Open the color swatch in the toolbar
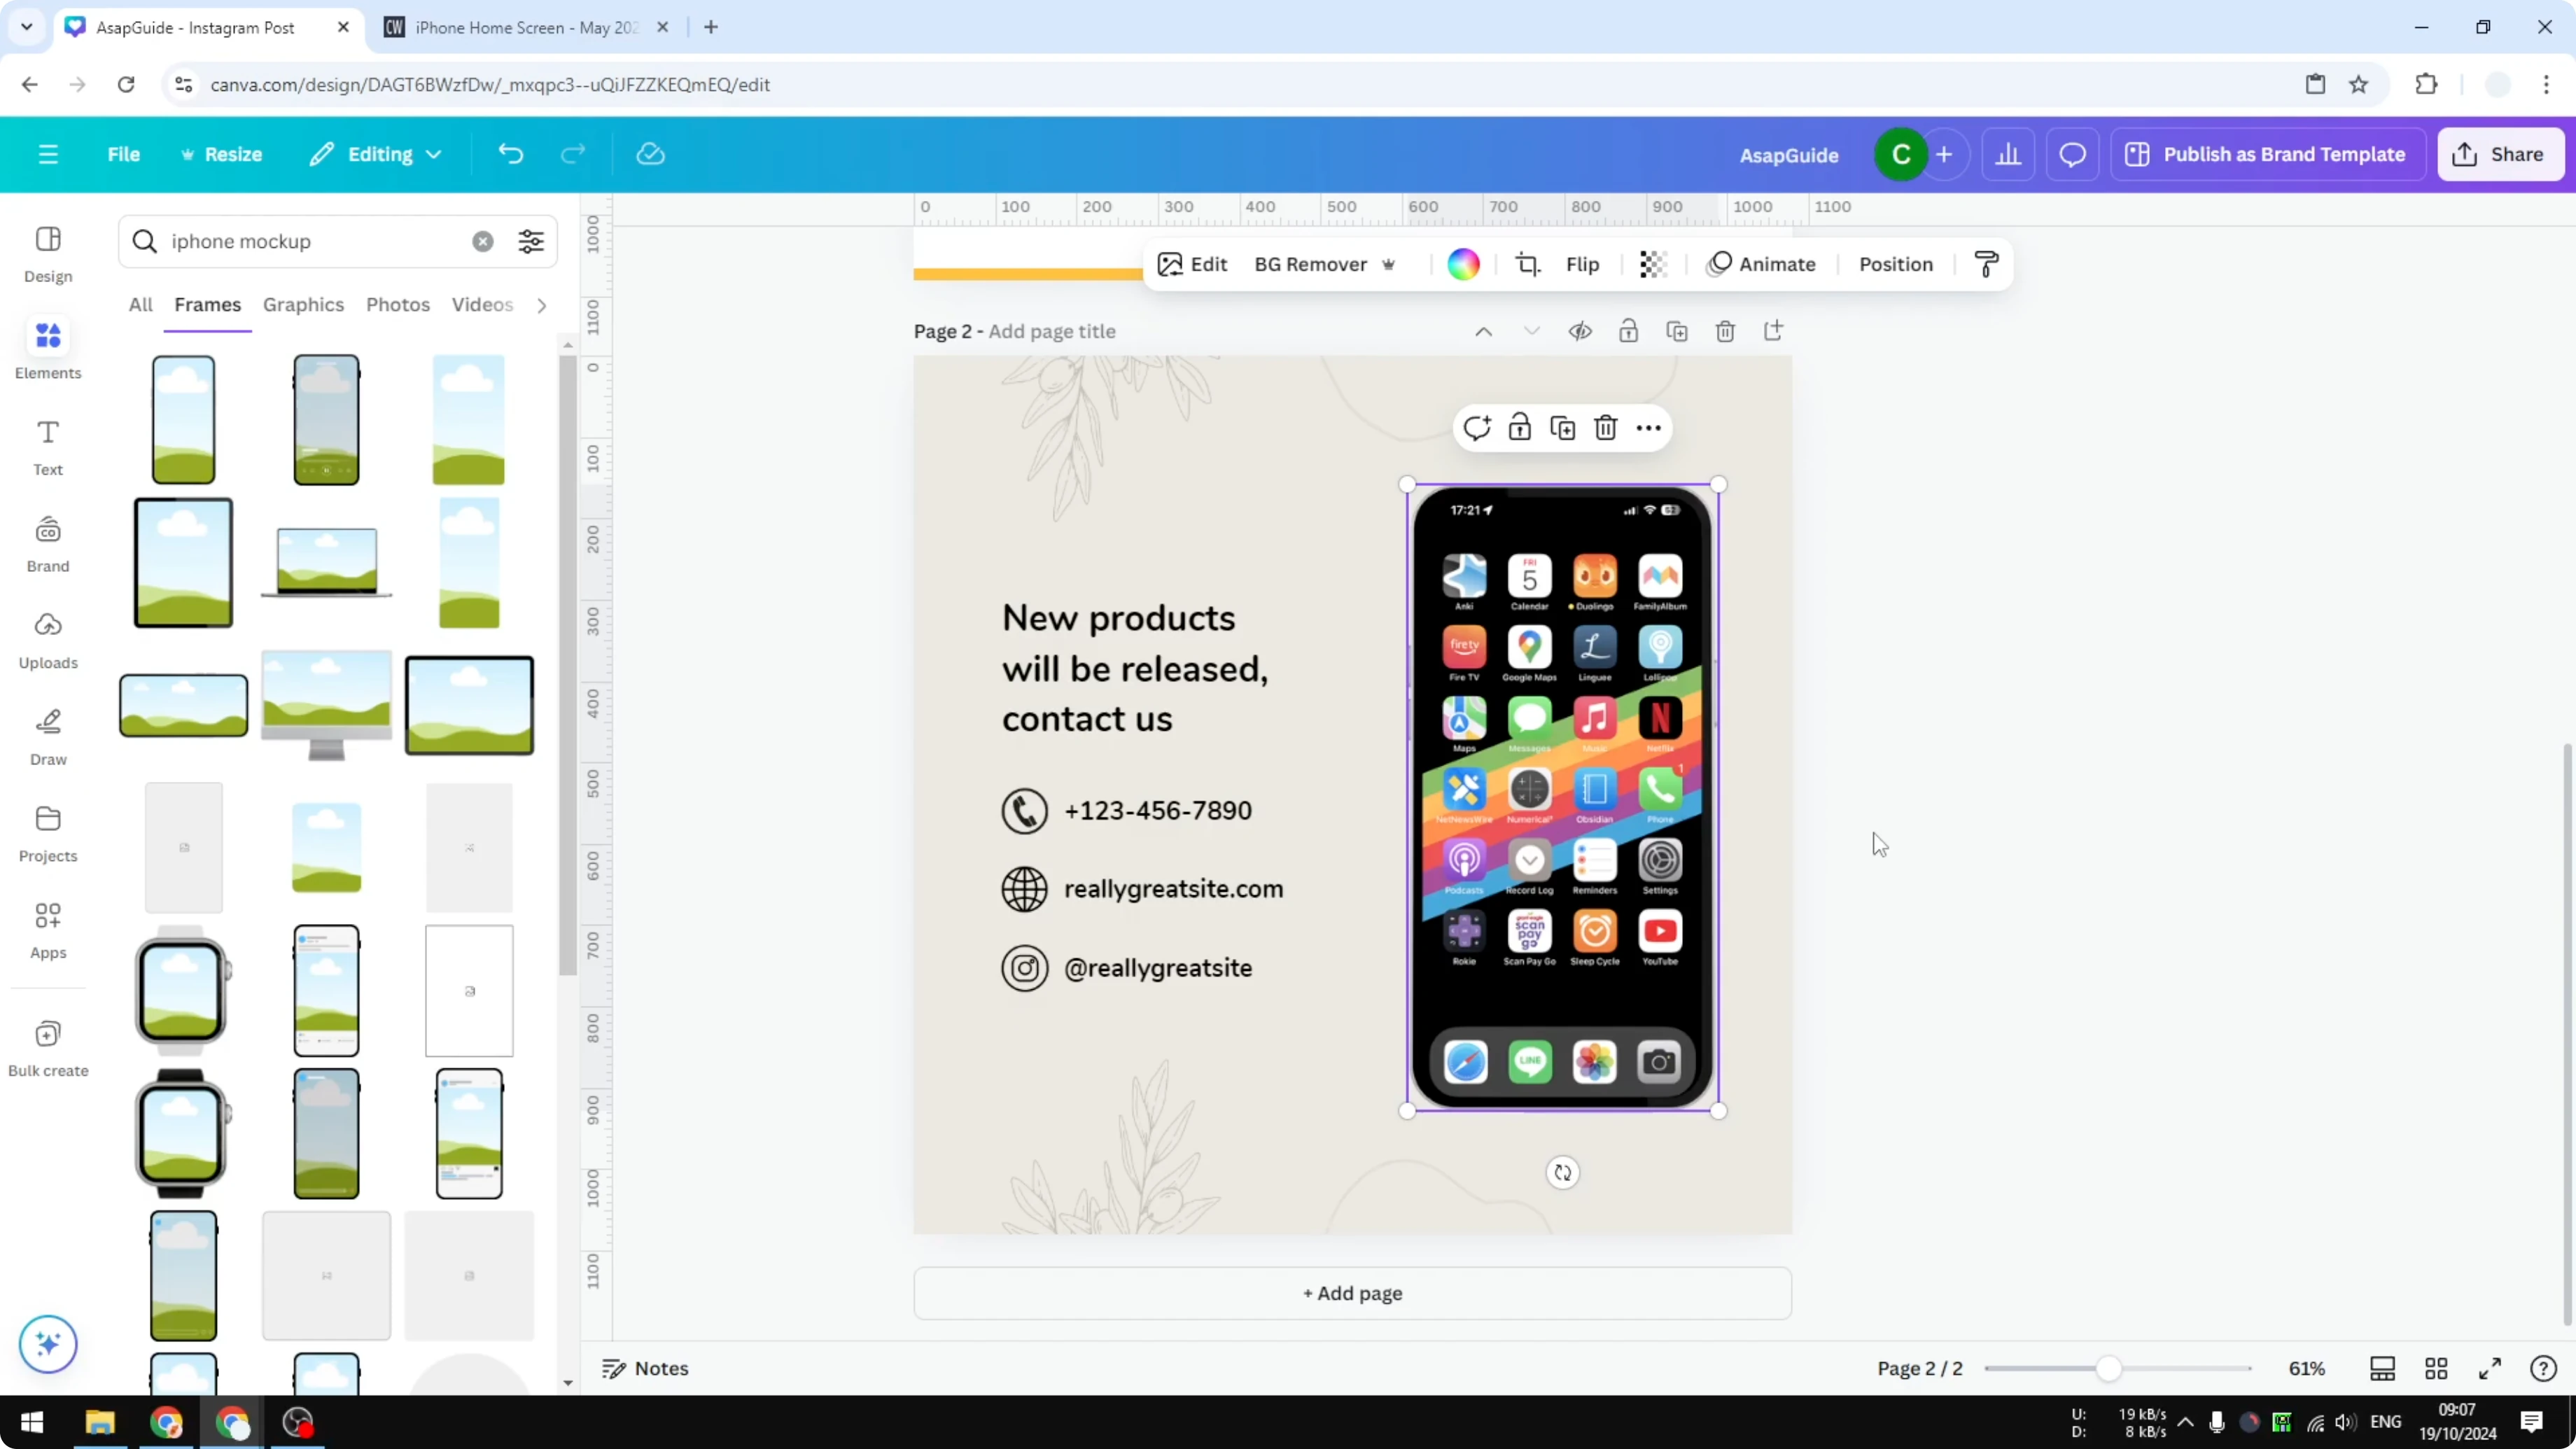The width and height of the screenshot is (2576, 1449). (1463, 264)
